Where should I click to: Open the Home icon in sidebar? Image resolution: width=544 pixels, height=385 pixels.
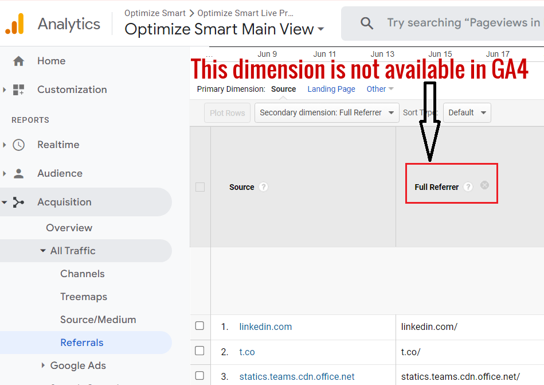(19, 61)
